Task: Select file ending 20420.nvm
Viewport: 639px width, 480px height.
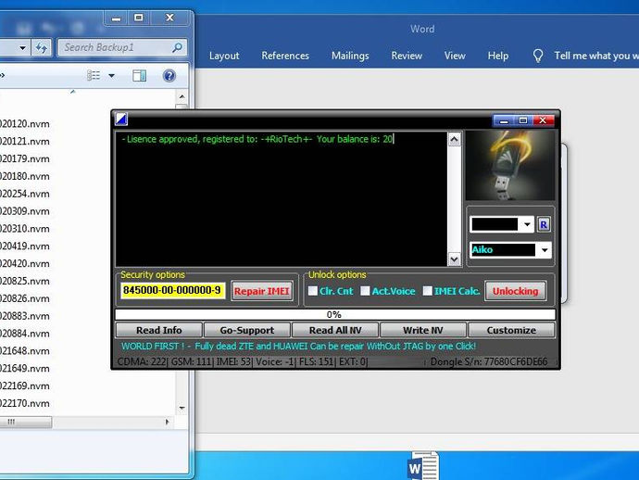Action: 25,264
